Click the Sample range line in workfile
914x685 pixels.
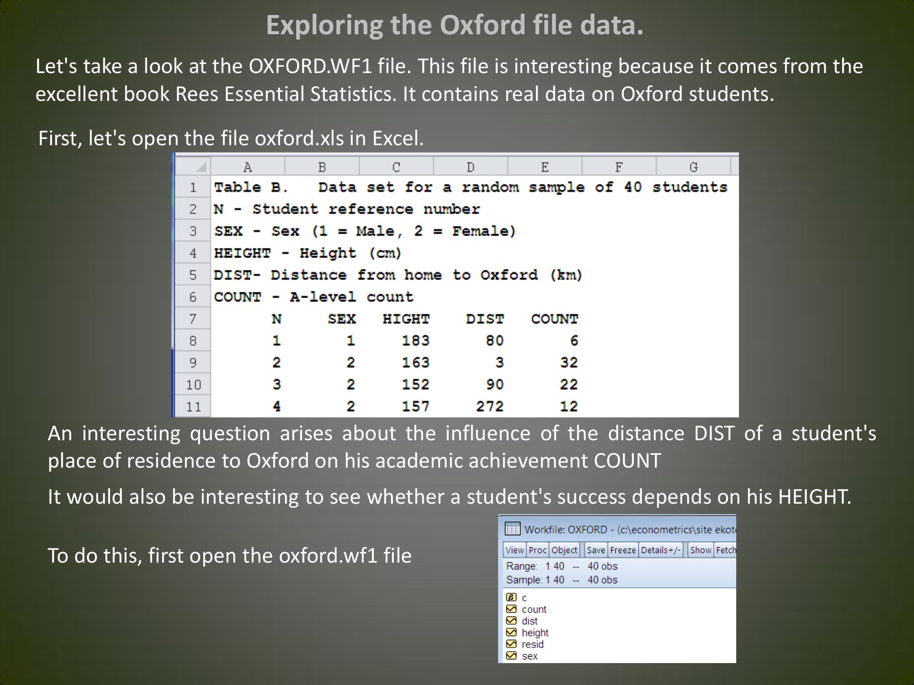coord(562,580)
